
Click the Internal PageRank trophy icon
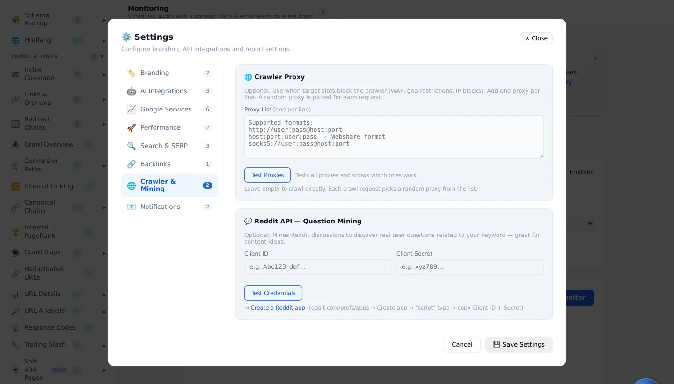tap(15, 231)
